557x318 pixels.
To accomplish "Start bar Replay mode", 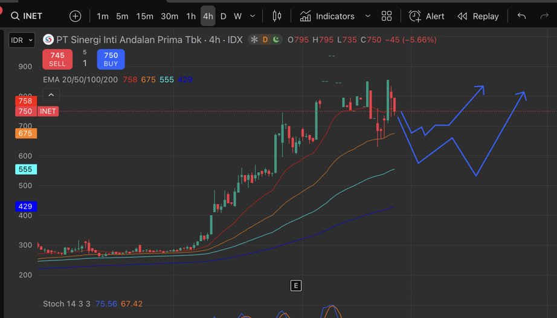I will [x=478, y=16].
